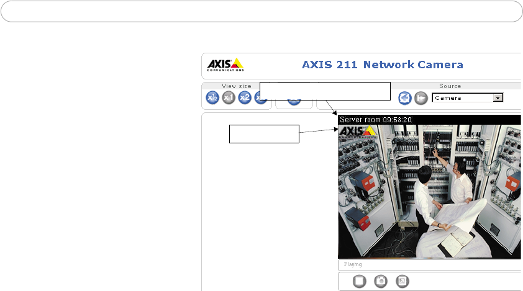Image resolution: width=523 pixels, height=291 pixels.
Task: Click the Playing status bar
Action: (430, 265)
